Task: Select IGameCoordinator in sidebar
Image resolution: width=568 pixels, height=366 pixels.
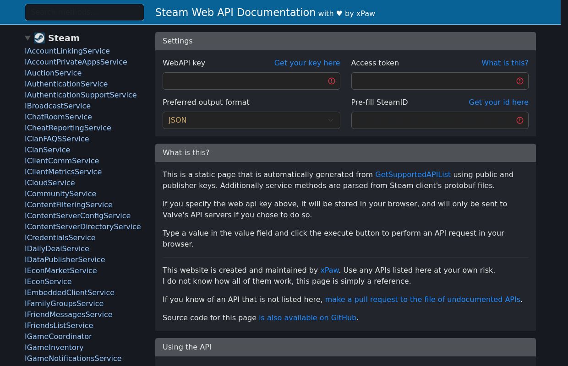Action: point(58,336)
